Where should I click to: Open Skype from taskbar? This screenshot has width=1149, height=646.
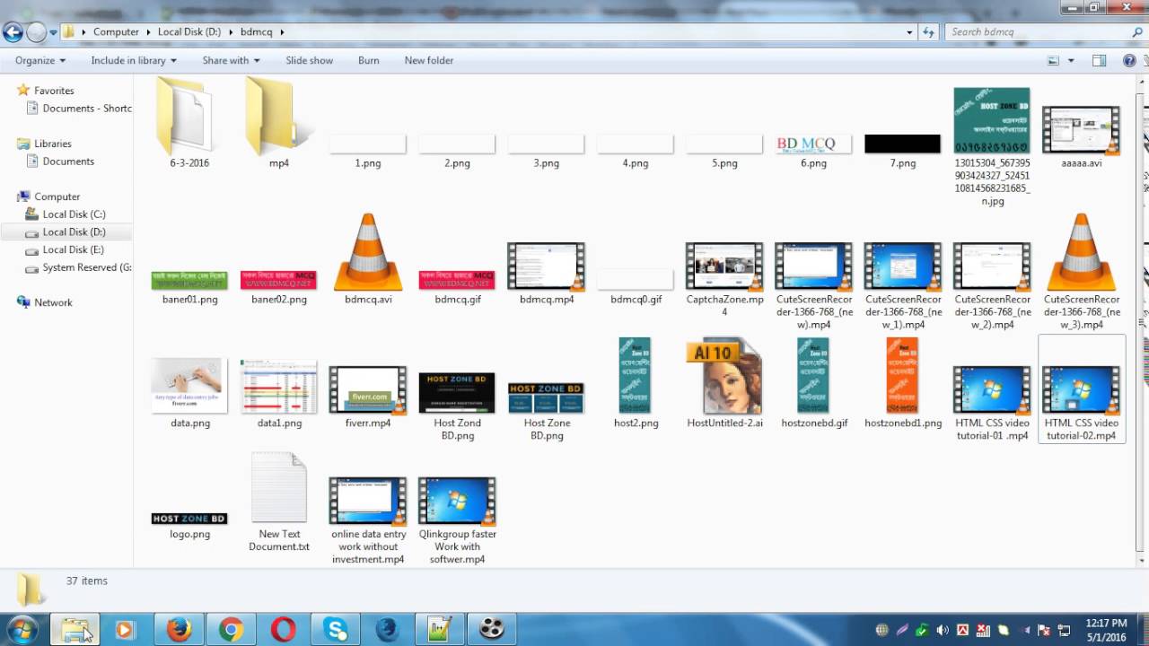coord(337,630)
